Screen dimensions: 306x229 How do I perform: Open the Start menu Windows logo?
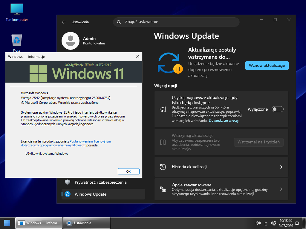7,223
